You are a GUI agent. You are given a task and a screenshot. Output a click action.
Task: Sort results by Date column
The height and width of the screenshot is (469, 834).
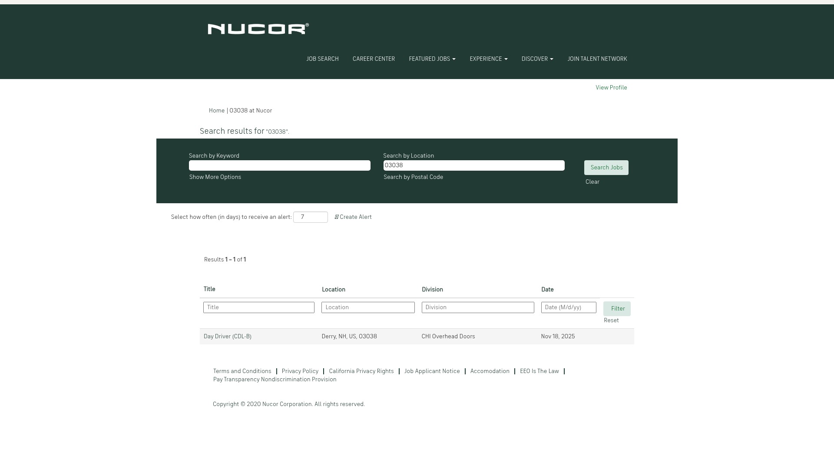tap(547, 290)
